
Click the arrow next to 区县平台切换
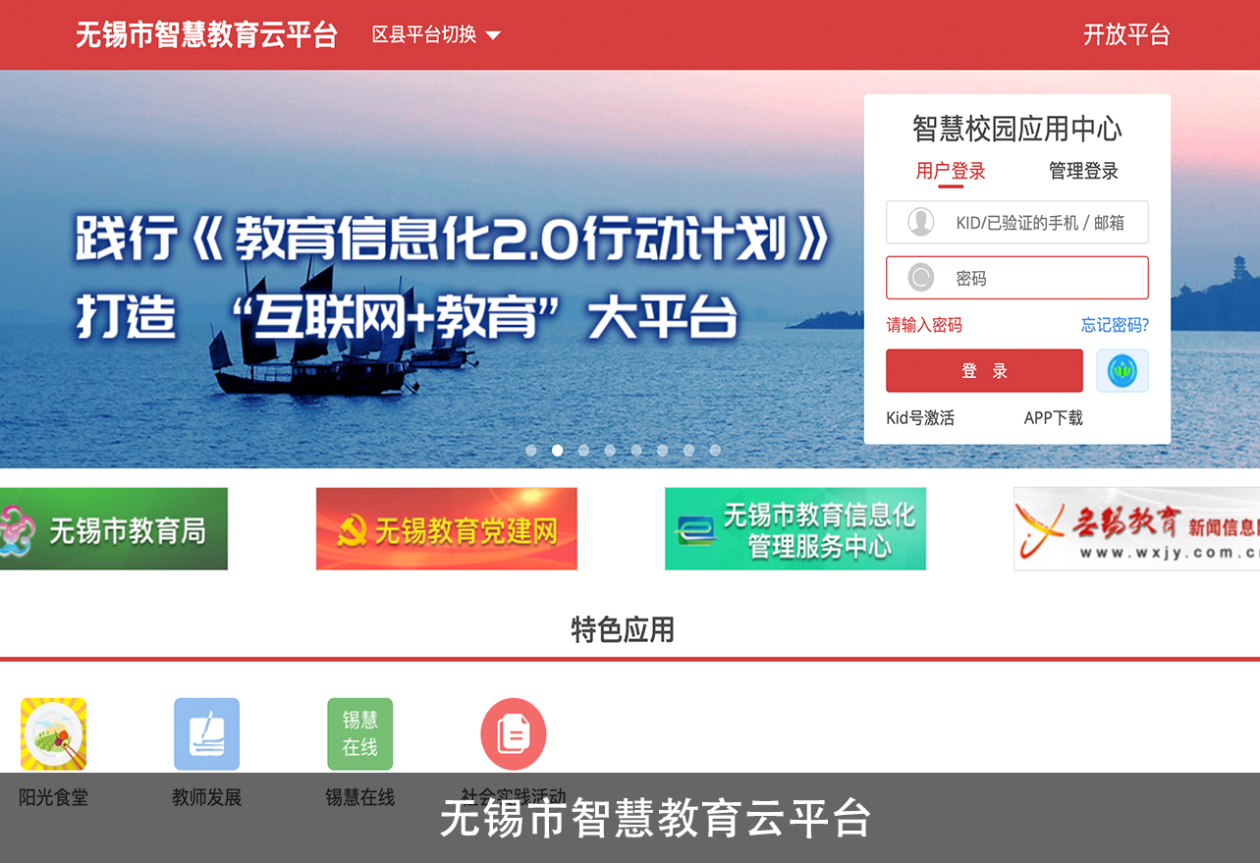(493, 36)
